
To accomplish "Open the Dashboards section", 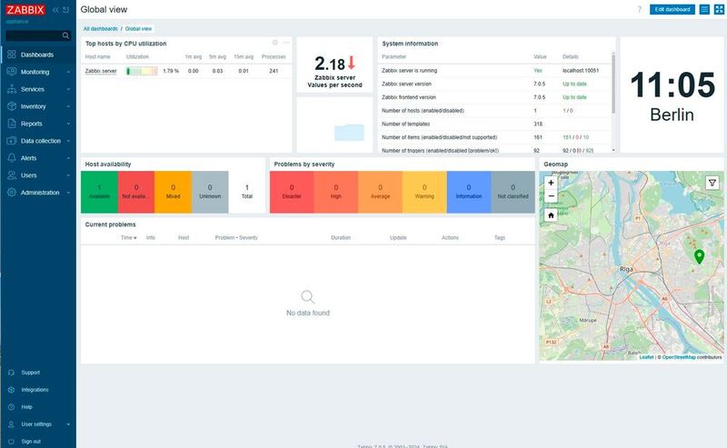I will (37, 55).
